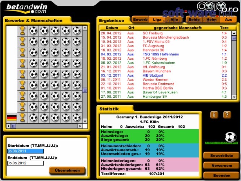Click the last soccer ball in the top row
Viewport: 241px width, 181px height.
77,31
